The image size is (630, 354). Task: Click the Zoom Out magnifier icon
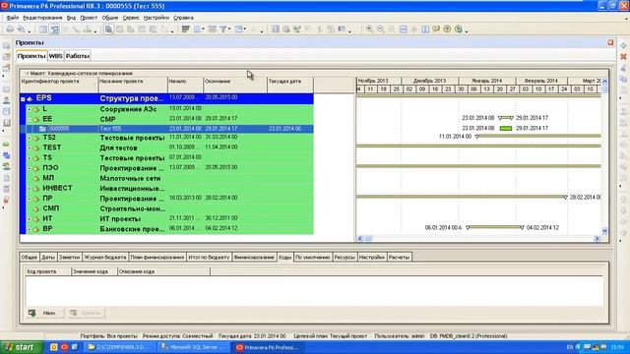381,29
